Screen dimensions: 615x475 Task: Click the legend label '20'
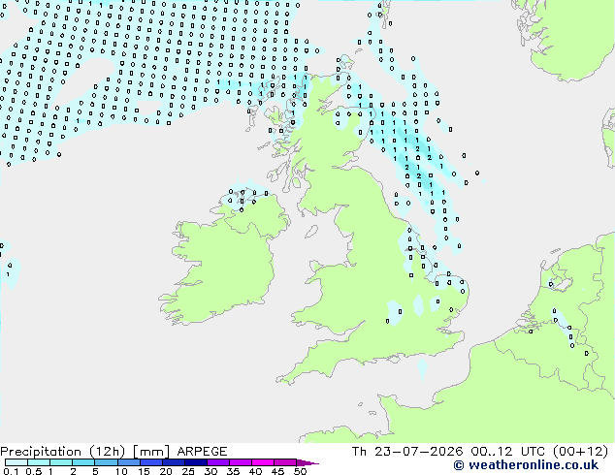(x=166, y=471)
